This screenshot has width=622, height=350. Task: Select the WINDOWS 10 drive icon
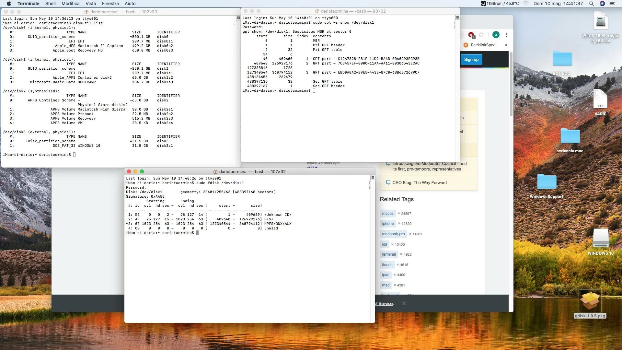pyautogui.click(x=600, y=238)
